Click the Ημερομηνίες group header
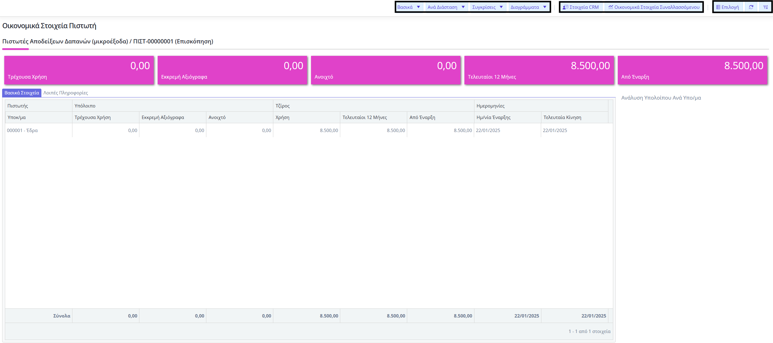This screenshot has width=773, height=343. pyautogui.click(x=541, y=106)
